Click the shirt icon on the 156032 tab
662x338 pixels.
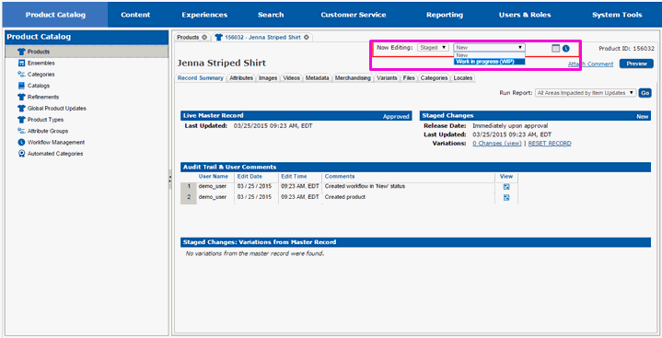pos(218,37)
